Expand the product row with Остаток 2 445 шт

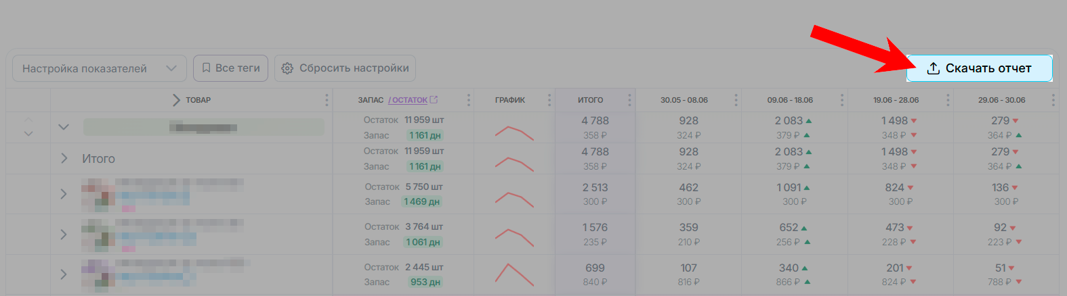(64, 274)
